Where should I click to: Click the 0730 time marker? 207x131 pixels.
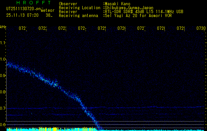click(200, 28)
